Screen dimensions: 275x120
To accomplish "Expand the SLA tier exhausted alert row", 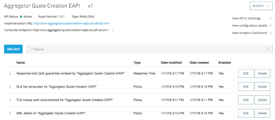I will [x=10, y=87].
